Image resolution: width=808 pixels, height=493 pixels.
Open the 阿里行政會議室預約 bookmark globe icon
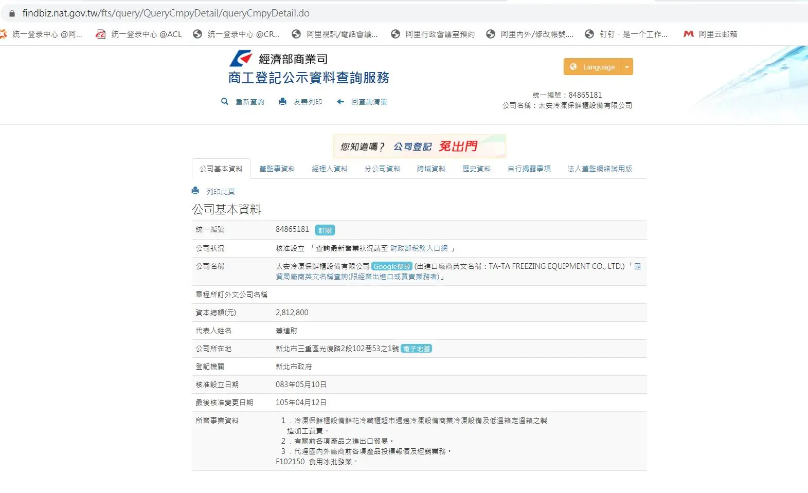point(396,34)
